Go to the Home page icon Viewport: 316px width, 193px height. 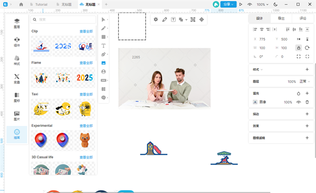click(x=21, y=4)
